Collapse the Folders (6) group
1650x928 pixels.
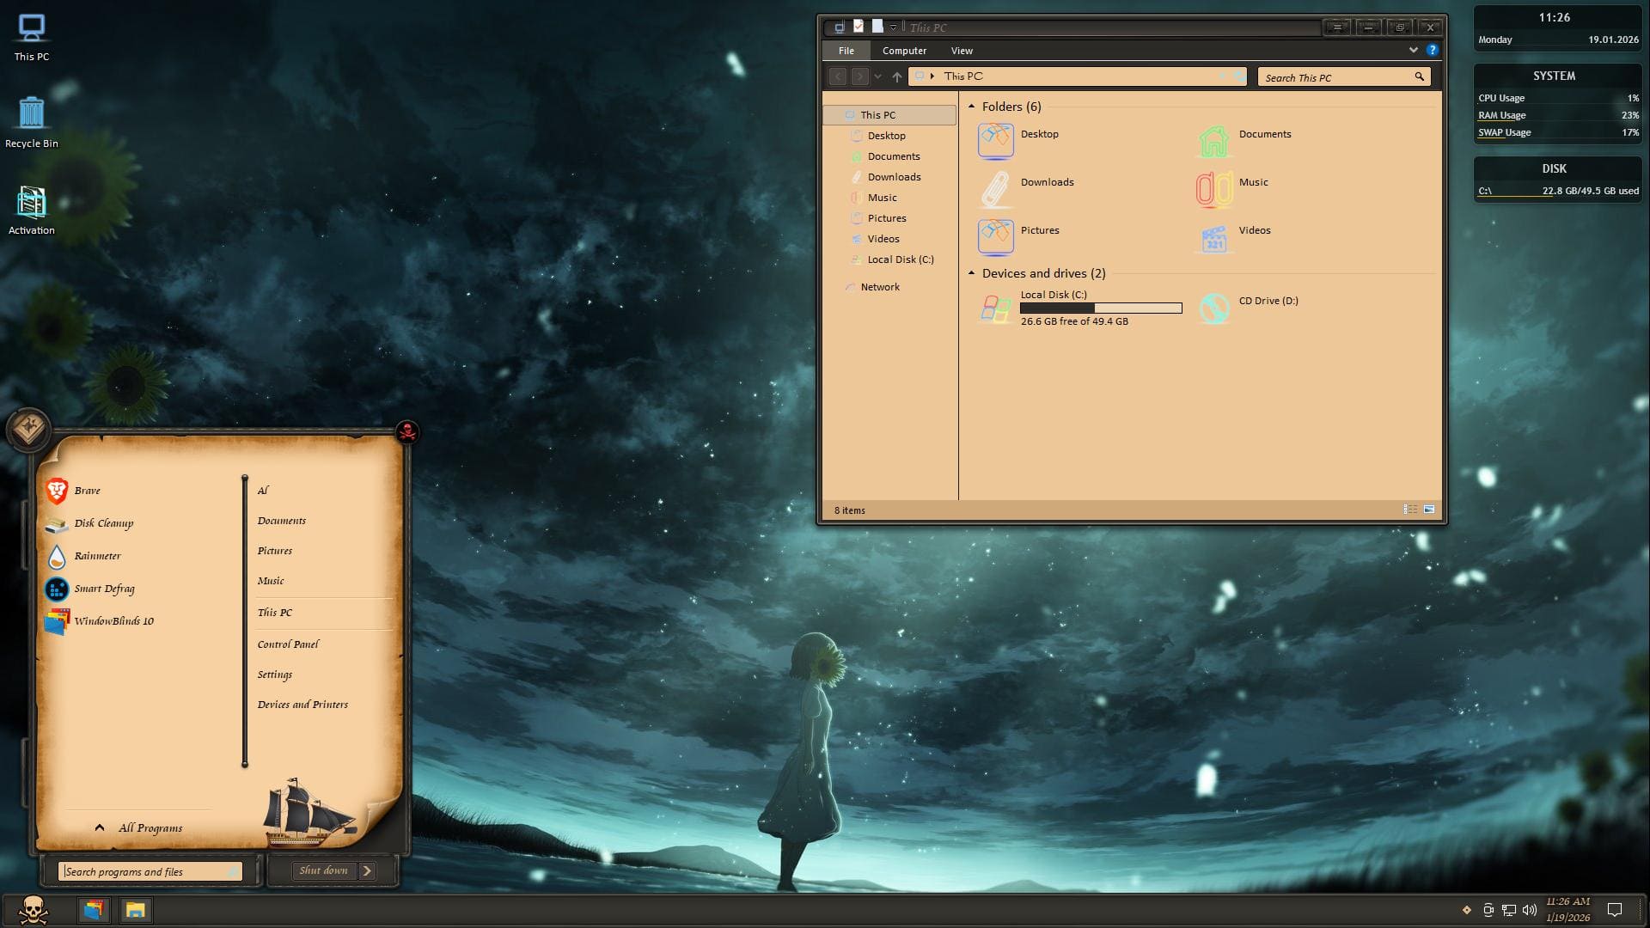pos(971,107)
